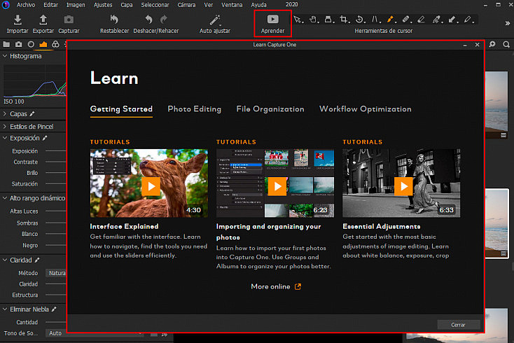514x343 pixels.
Task: Click the Importar toolbar icon
Action: pyautogui.click(x=18, y=20)
